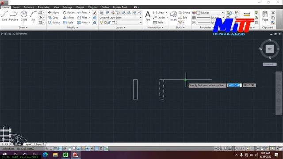Activate the Array command
This screenshot has width=283, height=159.
(83, 23)
